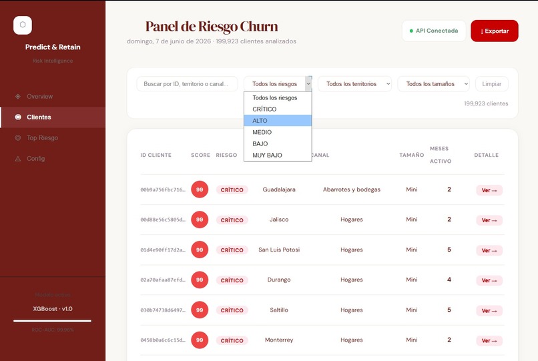Click the Saltillo territory cell
Screen dimensions: 538x361
(279, 310)
